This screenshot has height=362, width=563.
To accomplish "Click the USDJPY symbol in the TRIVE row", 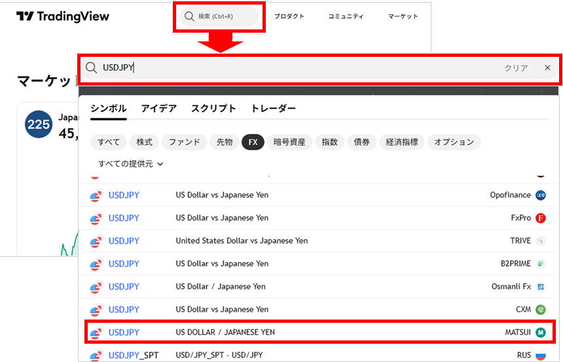I will tap(124, 241).
